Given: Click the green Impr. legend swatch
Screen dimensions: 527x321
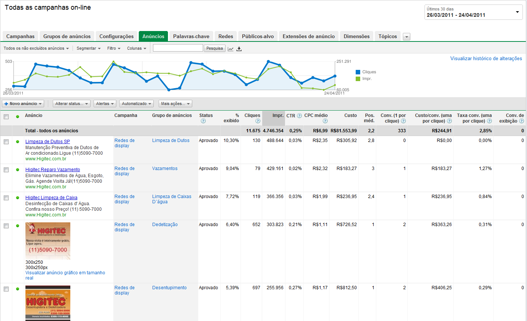Looking at the screenshot, I should tap(358, 79).
